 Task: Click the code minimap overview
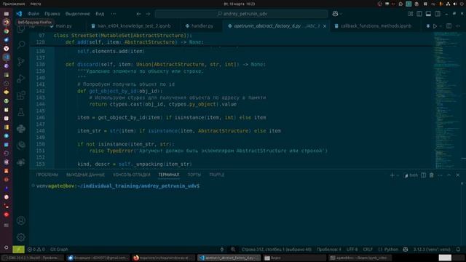point(447,100)
